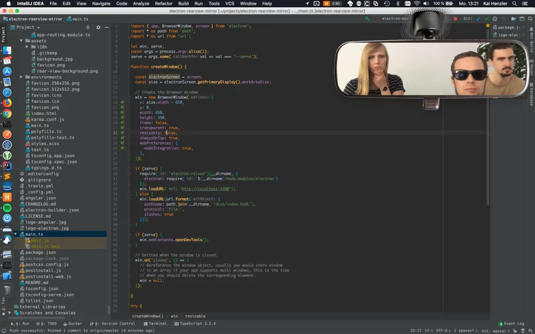Stop the running process with red square
This screenshot has height=334, width=535.
coord(455,19)
